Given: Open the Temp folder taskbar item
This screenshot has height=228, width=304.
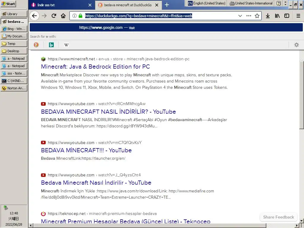Looking at the screenshot, I should 14,44.
